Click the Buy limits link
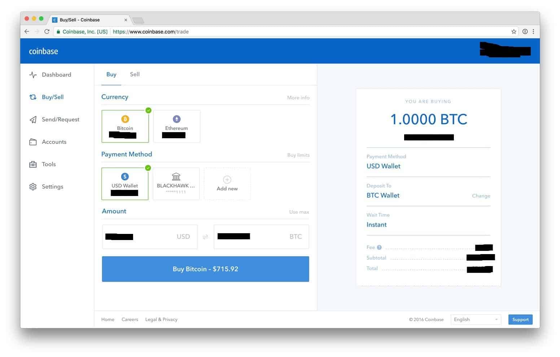 click(298, 155)
